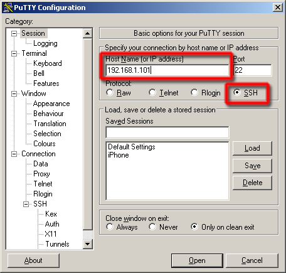Collapse the Terminal tree node
The height and width of the screenshot is (273, 286).
pyautogui.click(x=14, y=53)
